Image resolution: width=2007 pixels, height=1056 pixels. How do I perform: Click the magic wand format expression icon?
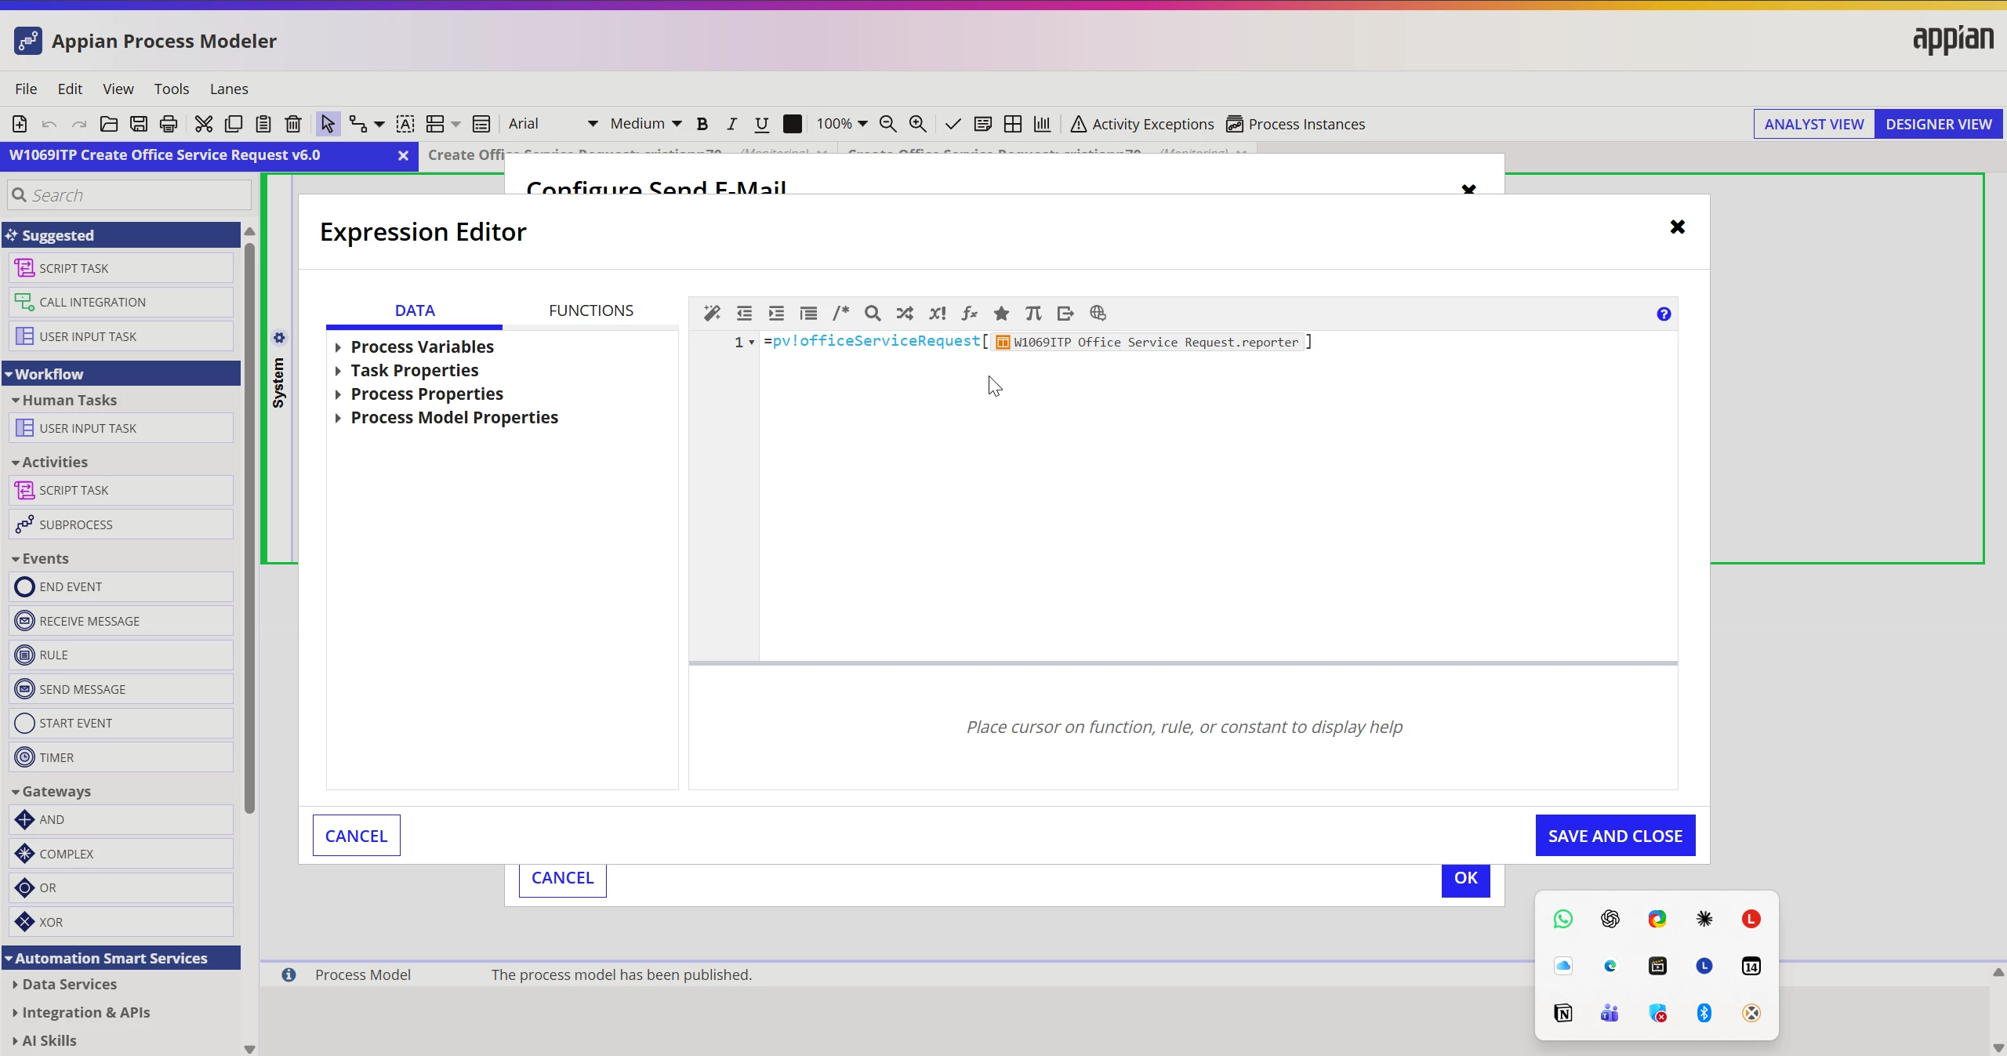712,314
